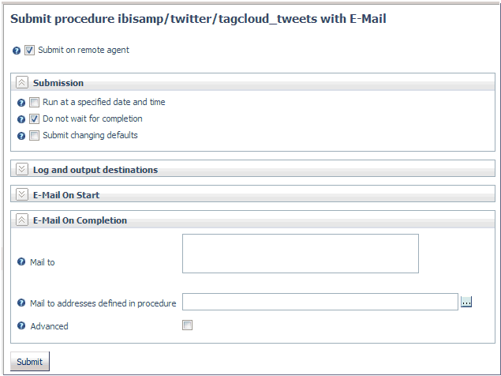Tick the Submit changing defaults checkbox

tap(34, 136)
